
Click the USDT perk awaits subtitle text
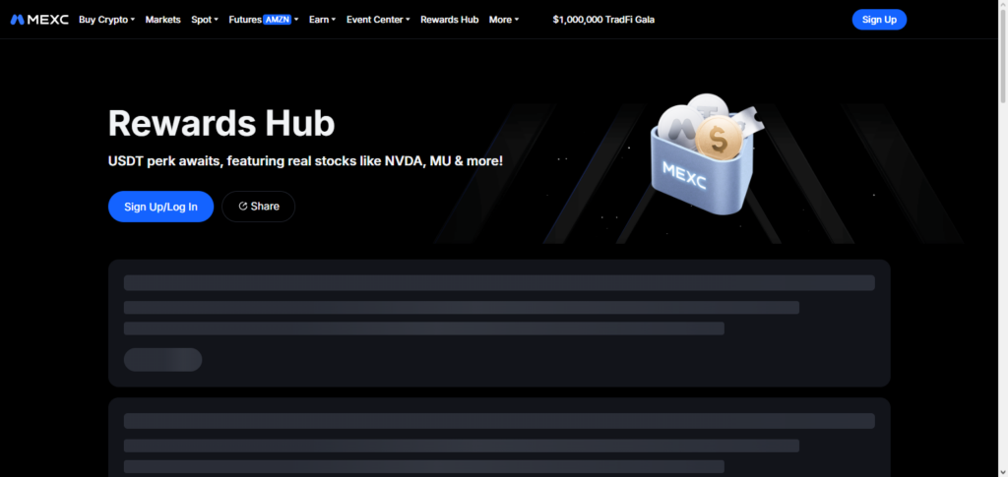pyautogui.click(x=305, y=161)
